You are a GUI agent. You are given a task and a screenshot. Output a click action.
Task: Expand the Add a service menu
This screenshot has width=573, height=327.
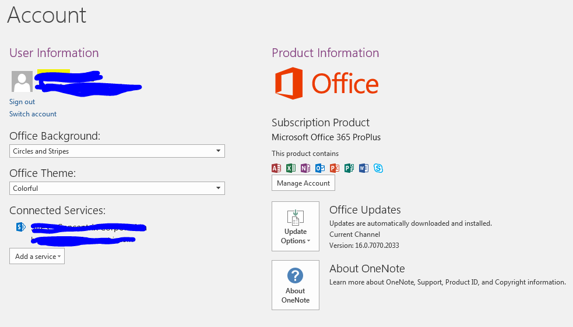37,256
